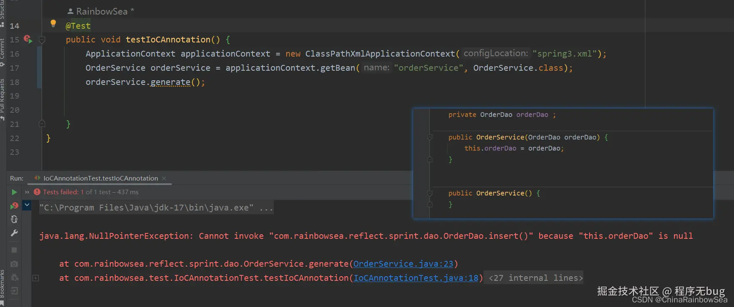Click fold marker beside empty OrderService() constructor
This screenshot has width=734, height=307.
tap(430, 193)
